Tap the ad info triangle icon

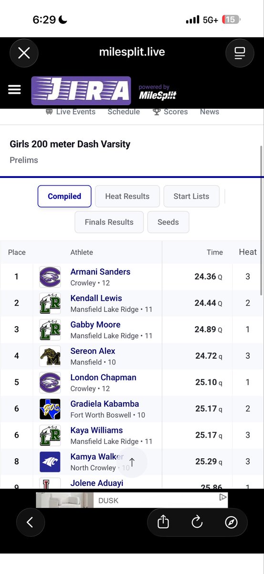click(x=222, y=497)
